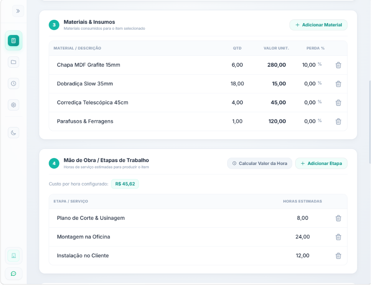Open the chat bubble support icon
371x285 pixels.
click(x=14, y=273)
